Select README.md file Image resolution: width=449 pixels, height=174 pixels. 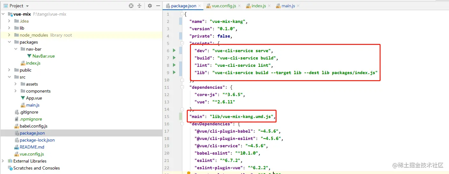32,147
